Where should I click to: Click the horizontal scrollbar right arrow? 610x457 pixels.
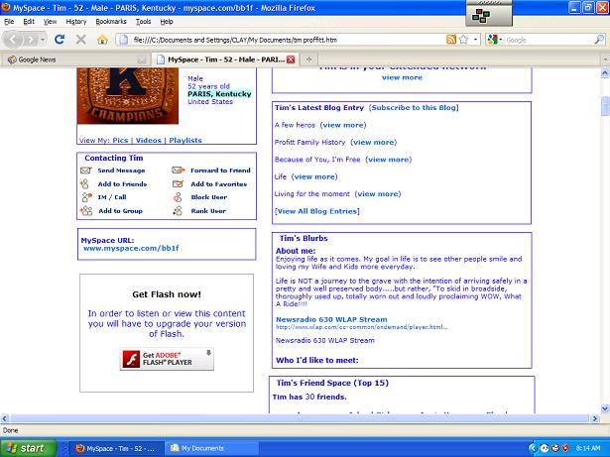(594, 418)
